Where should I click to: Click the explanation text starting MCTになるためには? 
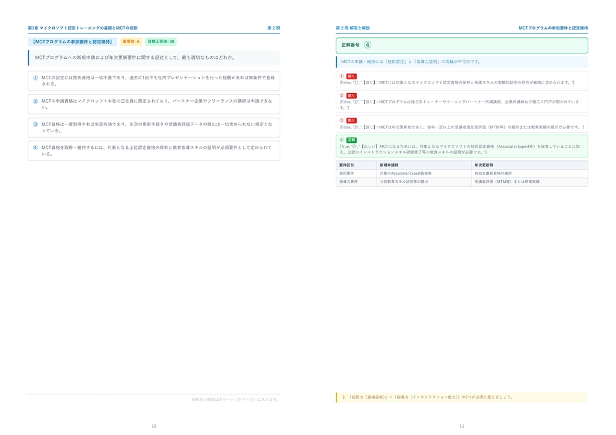pos(460,150)
